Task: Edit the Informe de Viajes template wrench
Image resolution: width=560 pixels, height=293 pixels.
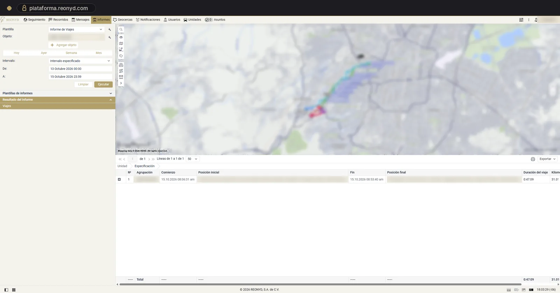Action: (x=110, y=30)
